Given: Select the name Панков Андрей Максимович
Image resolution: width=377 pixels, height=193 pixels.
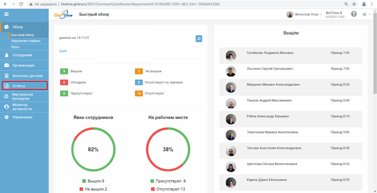Looking at the screenshot, I should point(269,100).
